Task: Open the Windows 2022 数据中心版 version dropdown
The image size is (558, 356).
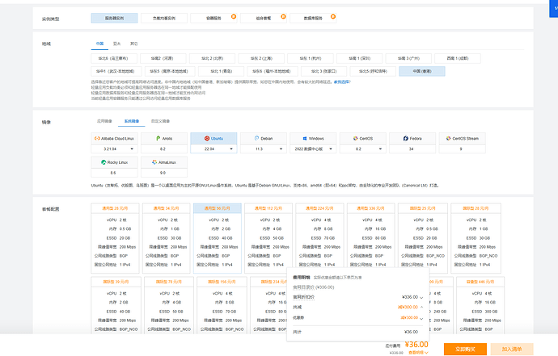Action: click(x=313, y=149)
